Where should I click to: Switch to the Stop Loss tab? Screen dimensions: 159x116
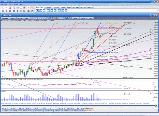pos(83,7)
